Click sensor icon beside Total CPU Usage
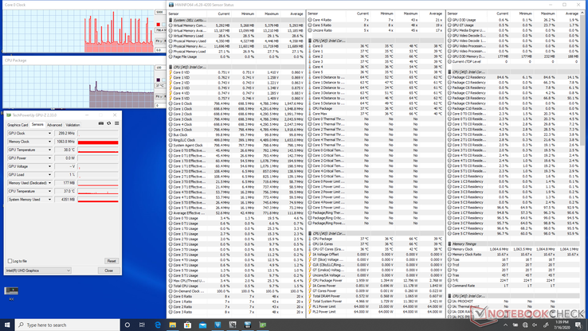The image size is (588, 331). (x=171, y=286)
